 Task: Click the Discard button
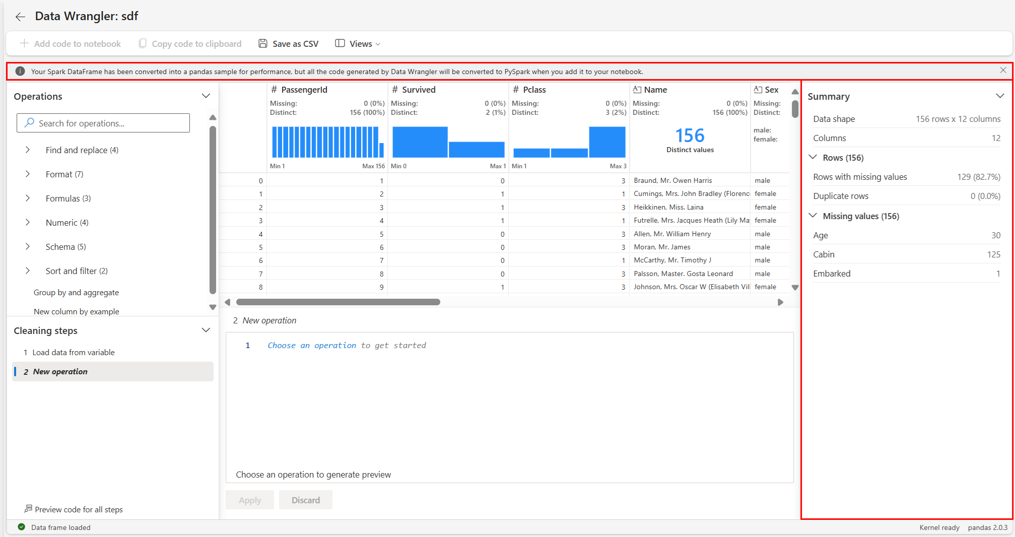tap(306, 500)
